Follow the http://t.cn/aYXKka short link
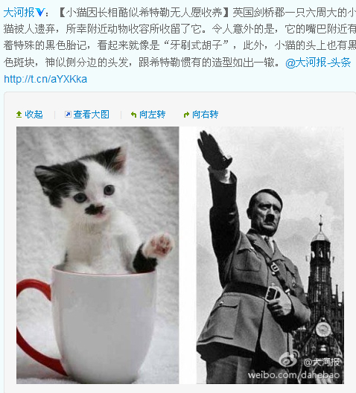The image size is (356, 393). [45, 79]
